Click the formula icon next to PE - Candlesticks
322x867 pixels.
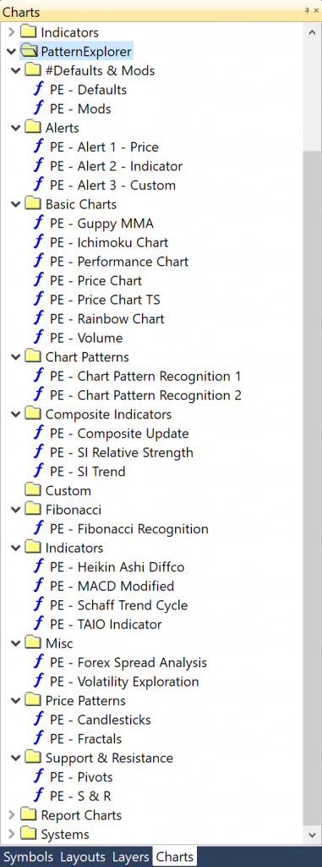coord(39,720)
